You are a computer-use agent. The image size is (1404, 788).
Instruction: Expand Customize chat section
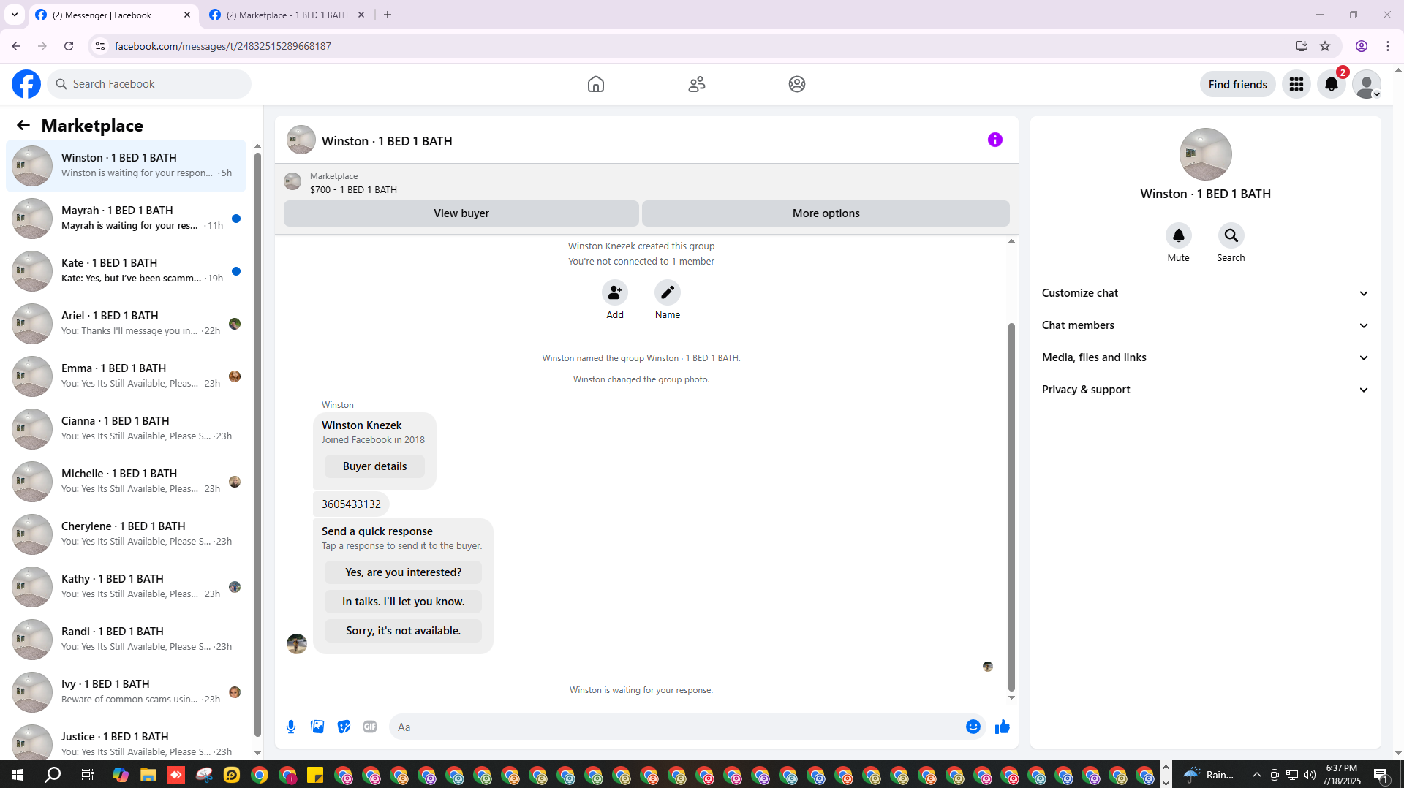pos(1205,293)
